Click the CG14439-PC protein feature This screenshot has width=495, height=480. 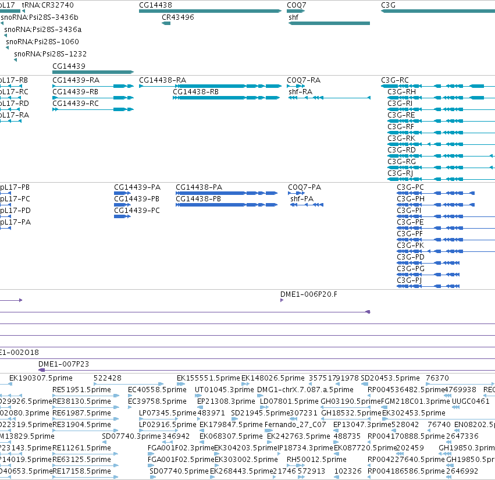click(122, 216)
